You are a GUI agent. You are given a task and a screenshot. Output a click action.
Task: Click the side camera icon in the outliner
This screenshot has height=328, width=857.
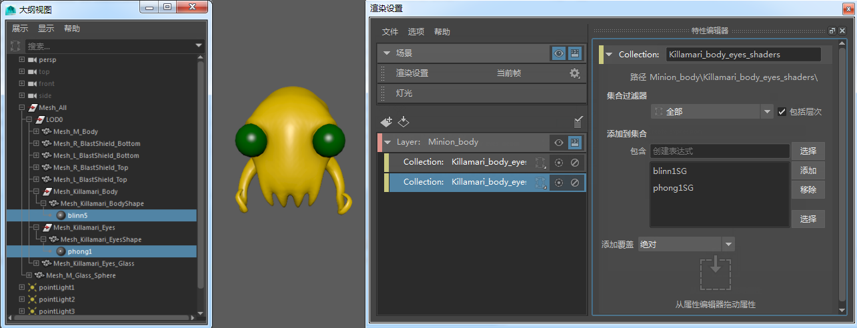pyautogui.click(x=32, y=96)
